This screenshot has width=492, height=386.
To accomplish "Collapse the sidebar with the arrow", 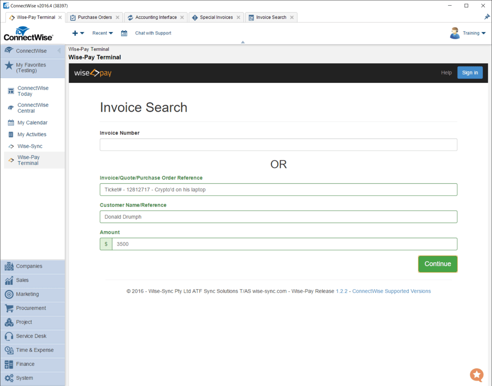I will (x=59, y=51).
